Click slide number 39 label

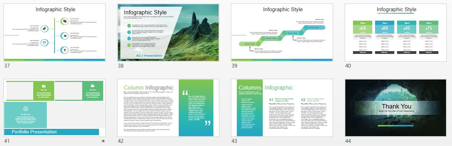click(234, 66)
